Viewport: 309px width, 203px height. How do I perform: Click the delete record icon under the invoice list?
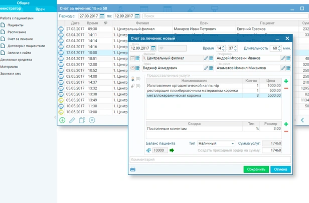(x=92, y=120)
